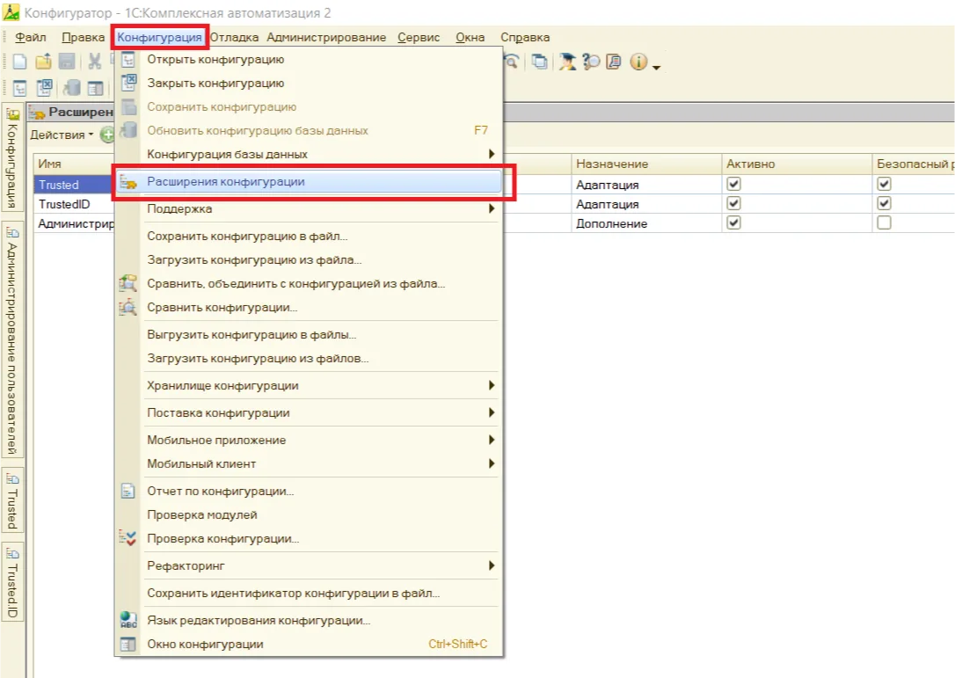This screenshot has height=678, width=955.
Task: Select the TrustedID row in the list
Action: 64,204
